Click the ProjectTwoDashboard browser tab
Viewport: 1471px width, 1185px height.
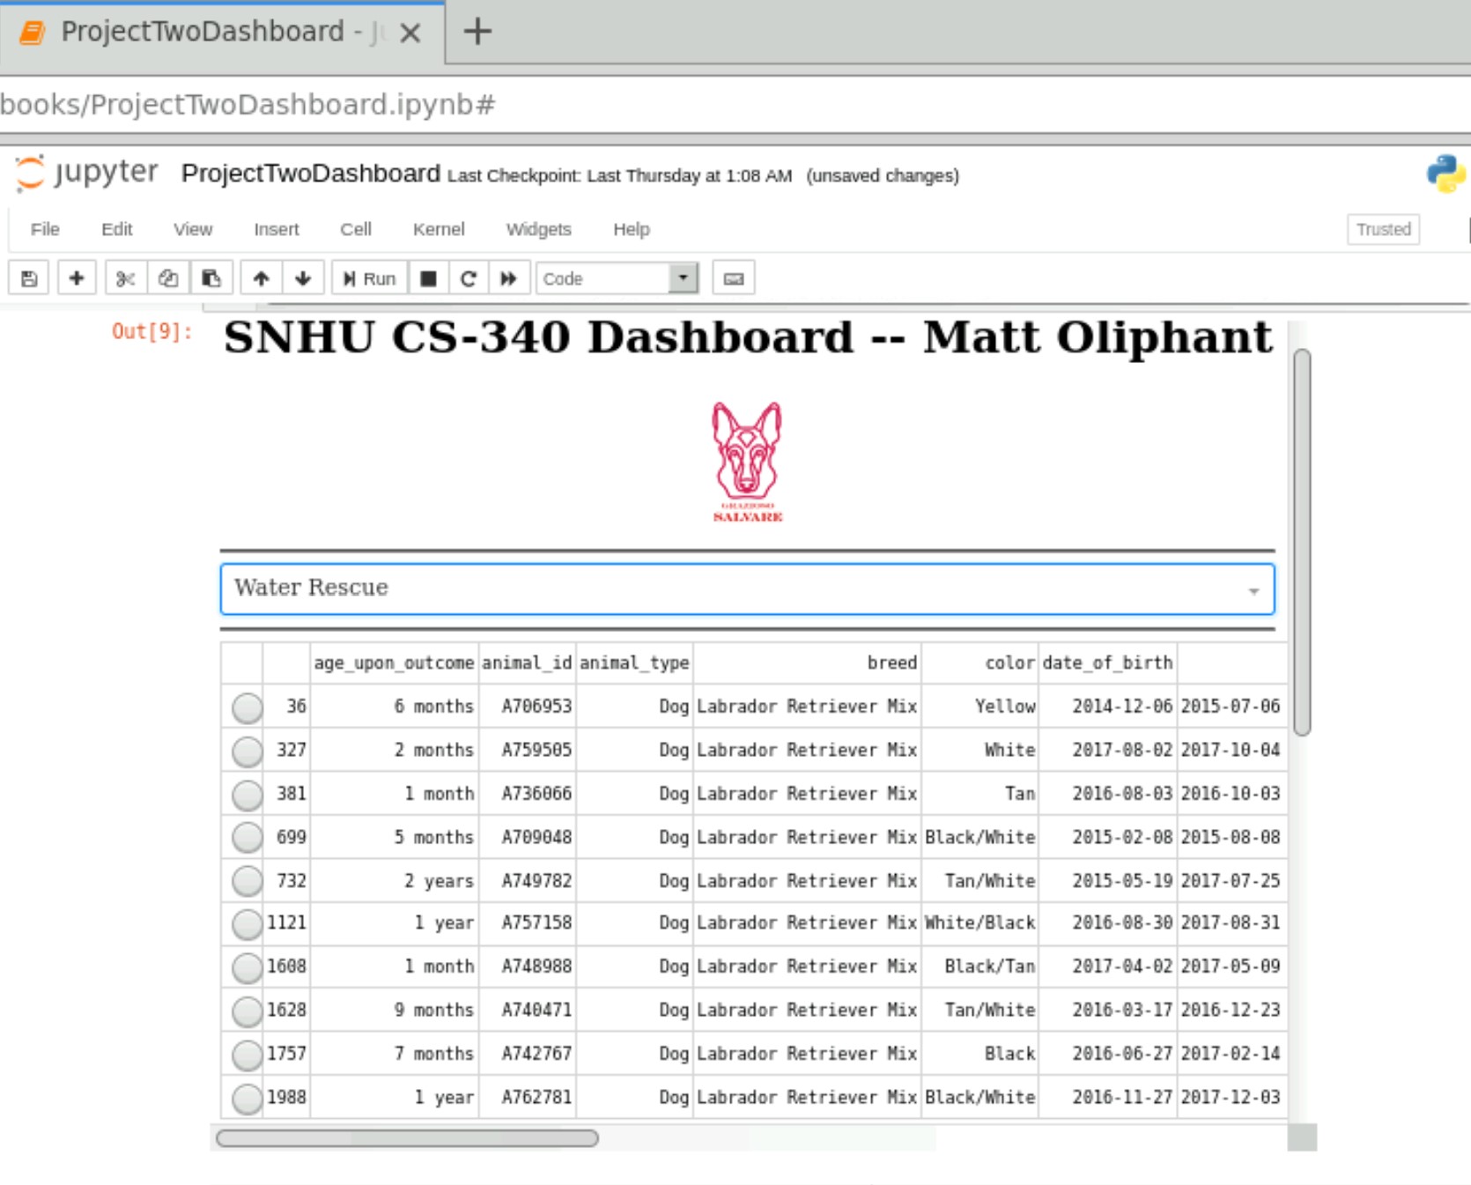[x=203, y=31]
